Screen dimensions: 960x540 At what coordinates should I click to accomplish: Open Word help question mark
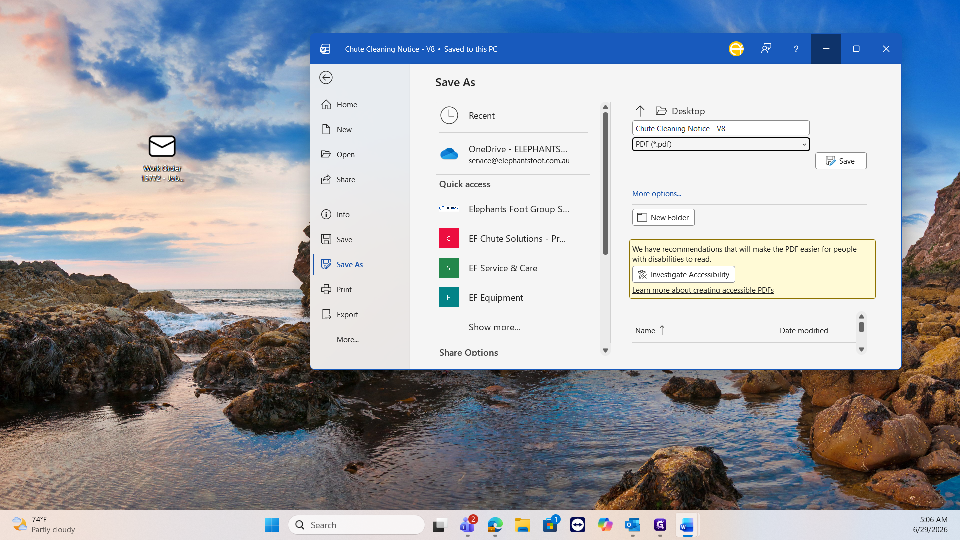(x=796, y=49)
